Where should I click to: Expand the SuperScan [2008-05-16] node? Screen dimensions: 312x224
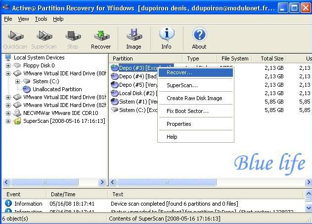click(8, 121)
